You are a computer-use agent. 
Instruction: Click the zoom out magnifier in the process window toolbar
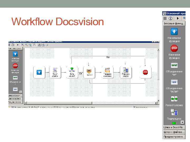[x=26, y=45]
